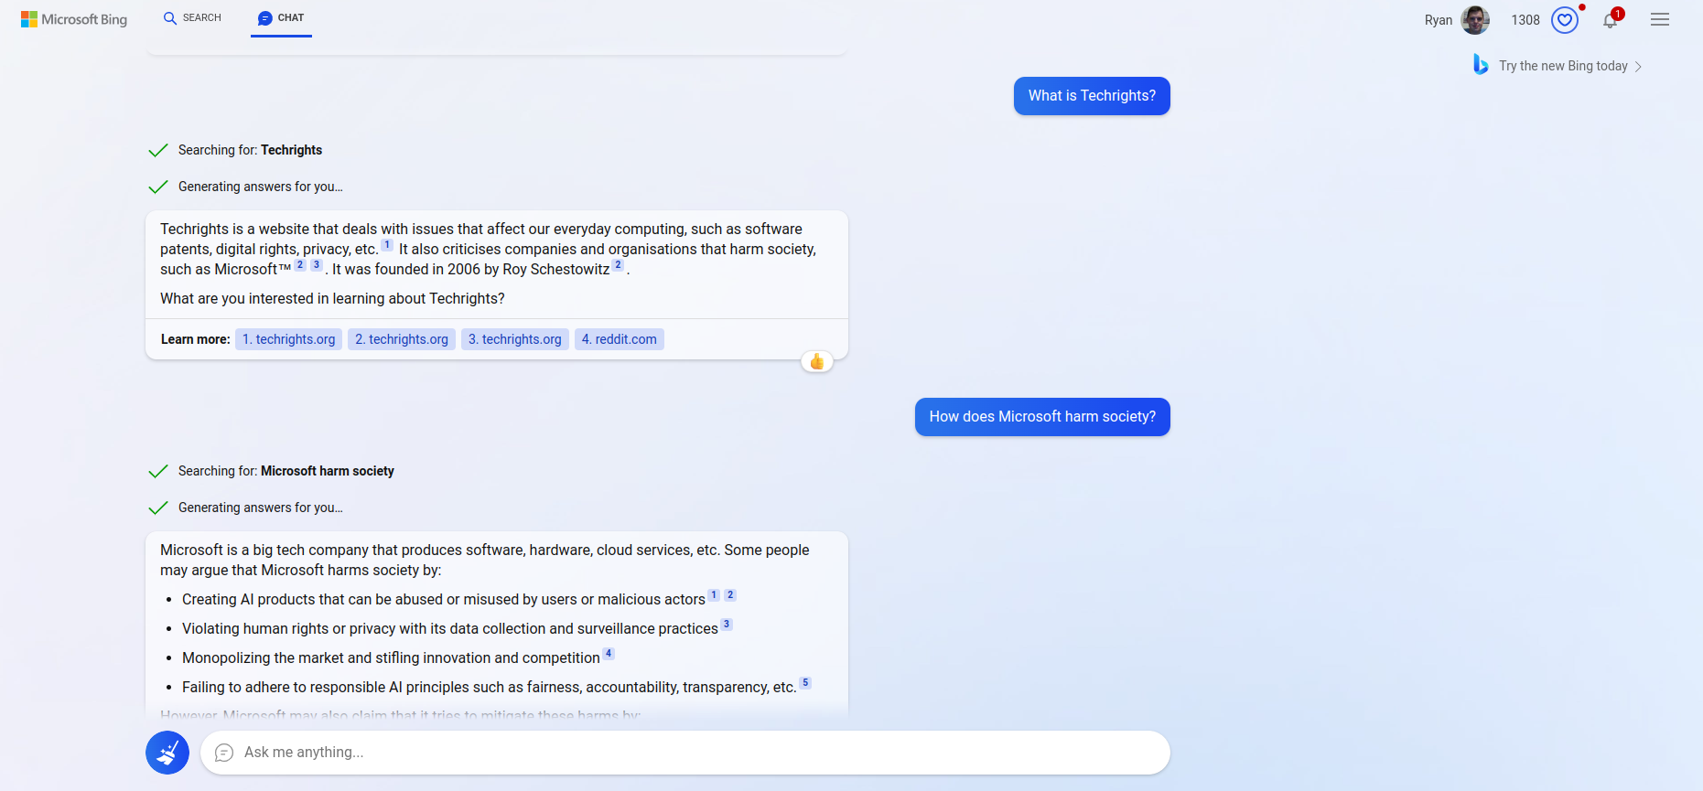Expand the new Bing promo chevron
The width and height of the screenshot is (1703, 791).
(x=1638, y=67)
